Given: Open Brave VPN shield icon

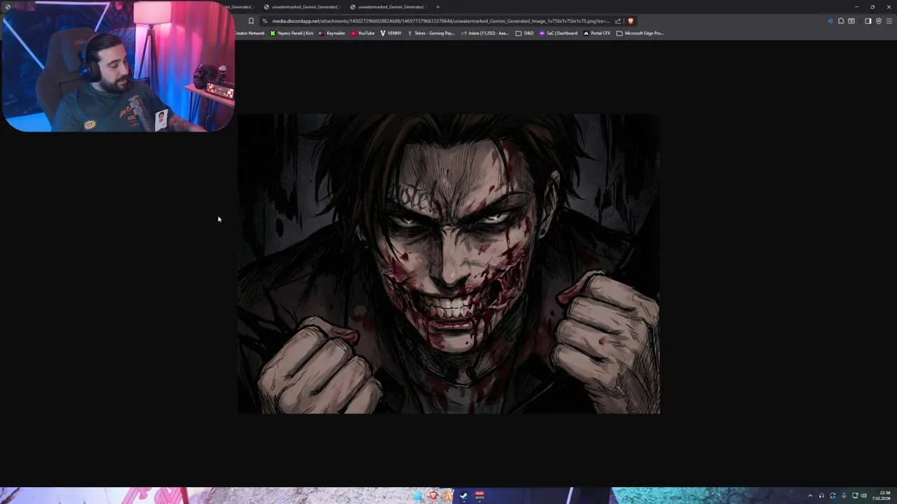Looking at the screenshot, I should point(879,21).
